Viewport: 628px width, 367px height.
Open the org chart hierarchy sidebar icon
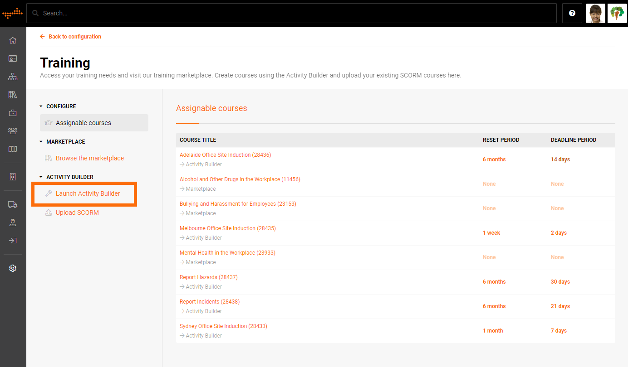coord(13,77)
